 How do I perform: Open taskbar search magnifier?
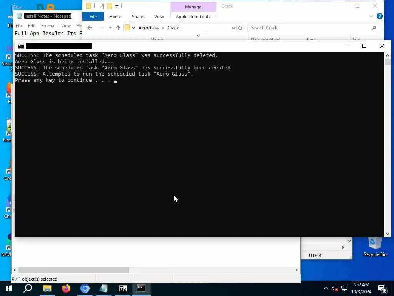(x=28, y=288)
